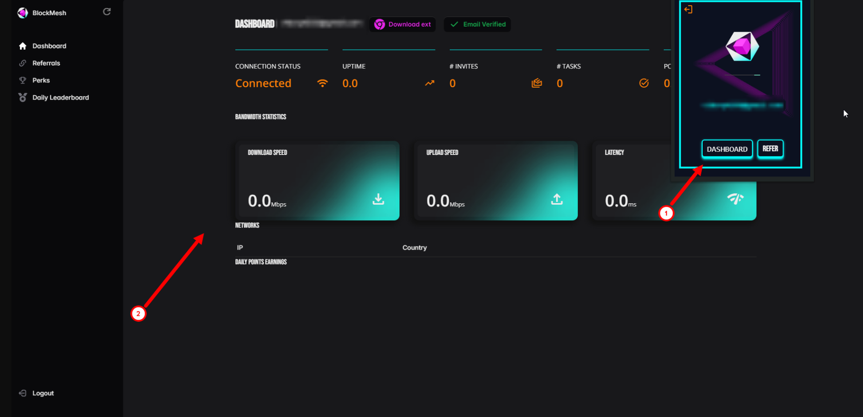This screenshot has height=417, width=863.
Task: Go to the Perks page
Action: click(x=41, y=81)
